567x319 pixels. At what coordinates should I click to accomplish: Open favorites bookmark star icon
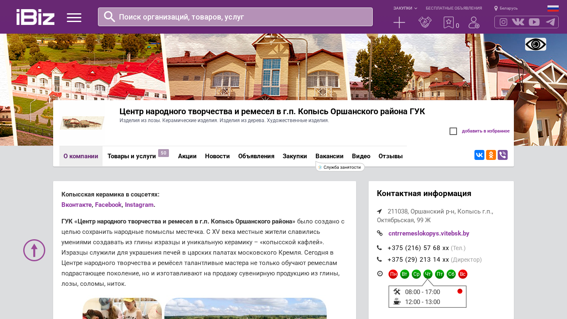point(449,22)
